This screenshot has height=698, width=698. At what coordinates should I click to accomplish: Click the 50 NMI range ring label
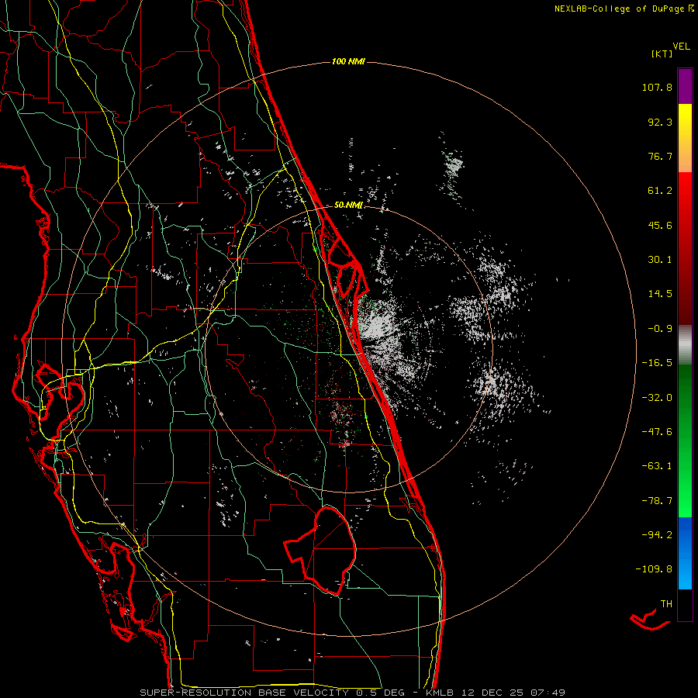point(348,206)
